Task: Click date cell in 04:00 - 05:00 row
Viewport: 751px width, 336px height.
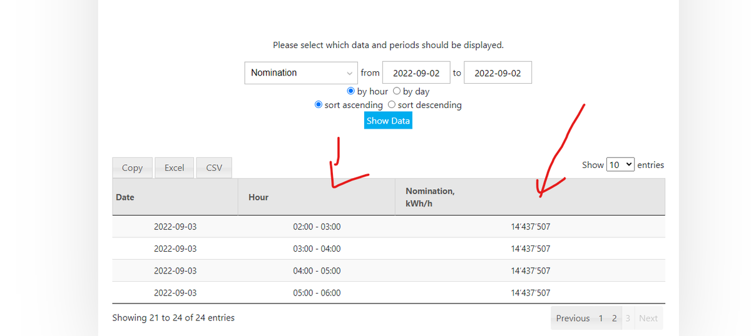Action: pyautogui.click(x=175, y=270)
